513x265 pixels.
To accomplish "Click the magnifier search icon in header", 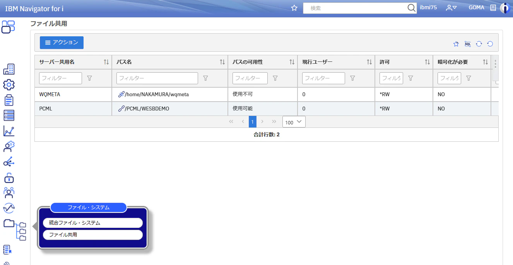I will (411, 8).
